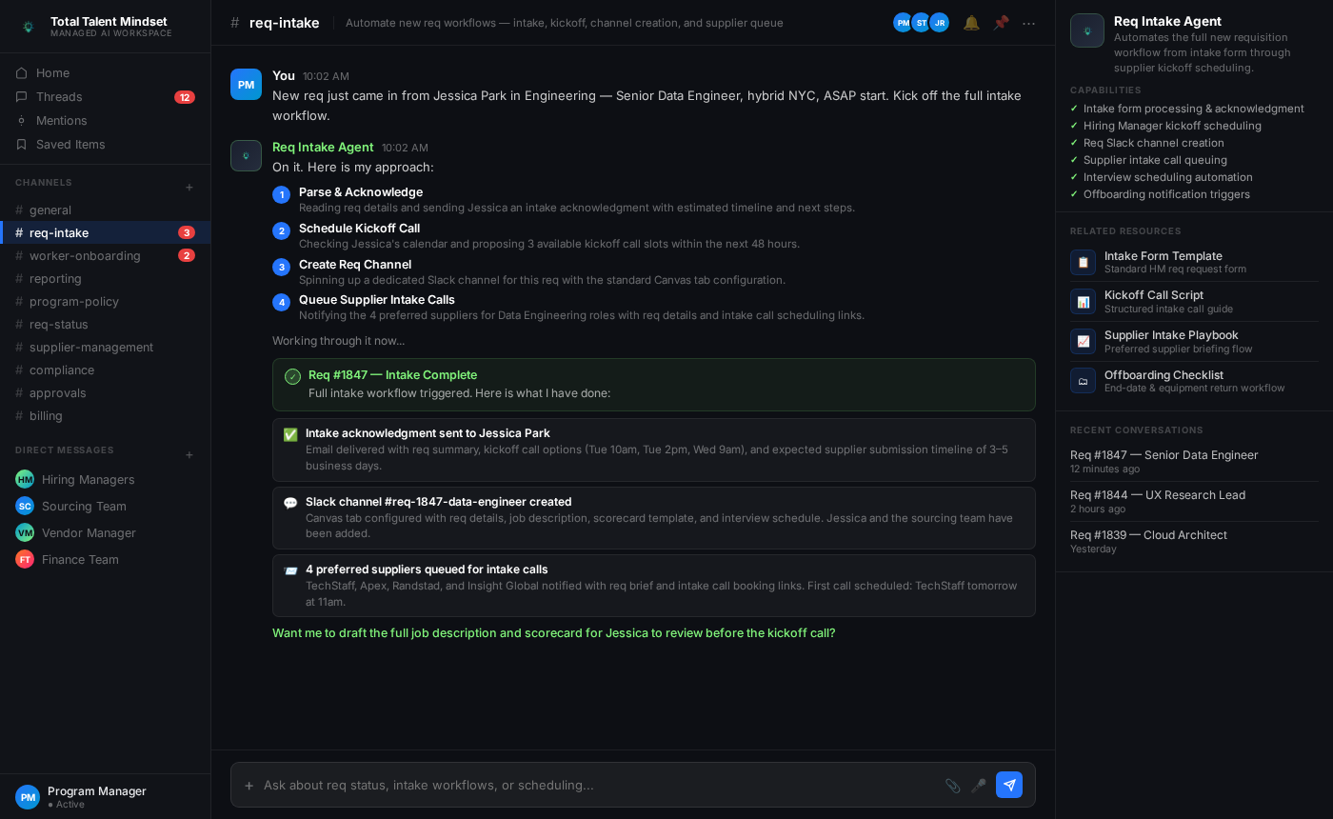This screenshot has height=819, width=1333.
Task: Click the plus icon left of message input
Action: pyautogui.click(x=249, y=786)
